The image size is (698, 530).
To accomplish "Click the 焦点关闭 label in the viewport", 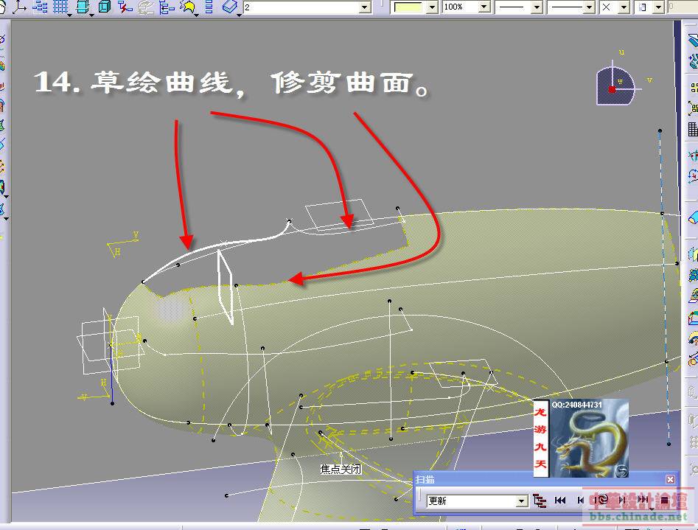I will coord(341,469).
